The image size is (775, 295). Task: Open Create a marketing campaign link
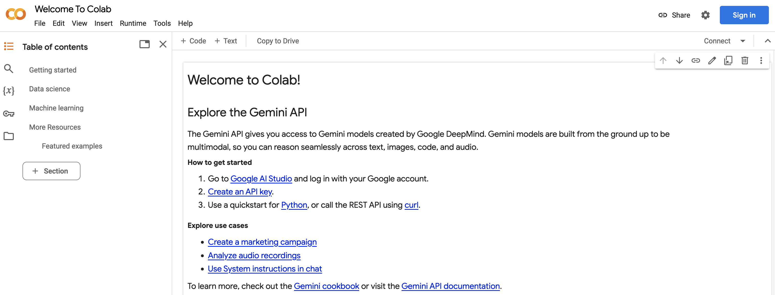(262, 242)
